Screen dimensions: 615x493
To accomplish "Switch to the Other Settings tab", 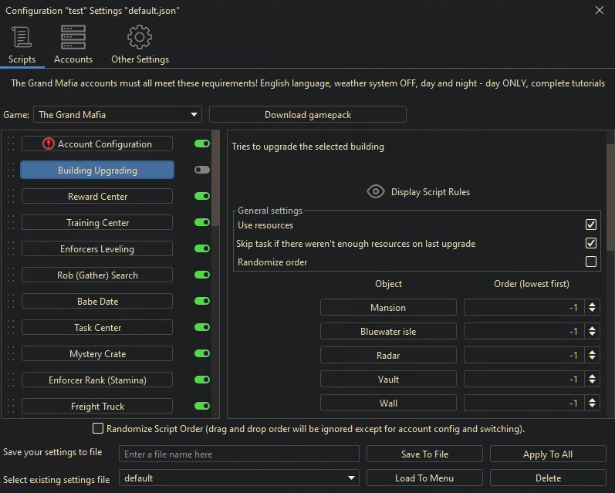I will 140,44.
